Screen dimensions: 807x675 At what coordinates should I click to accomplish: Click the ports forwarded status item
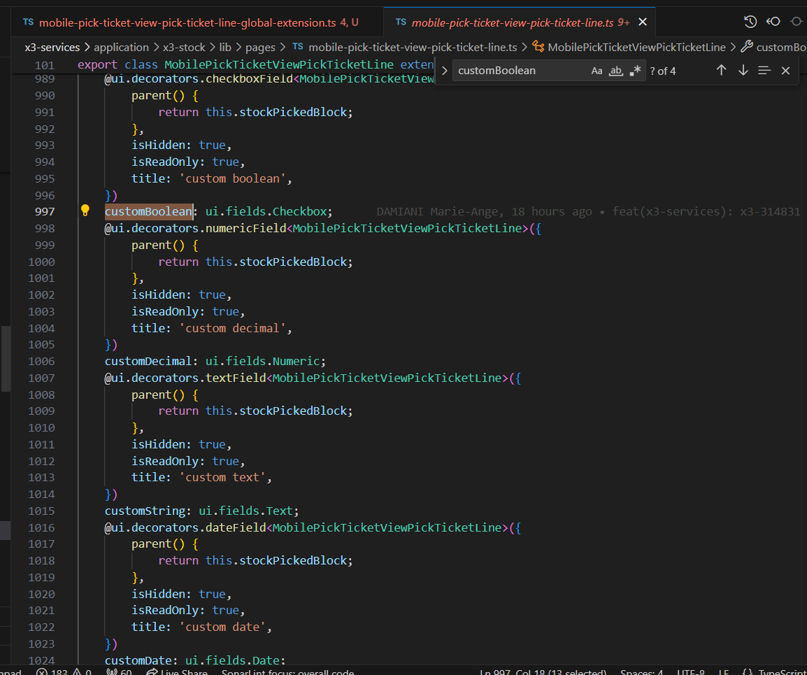(x=119, y=672)
